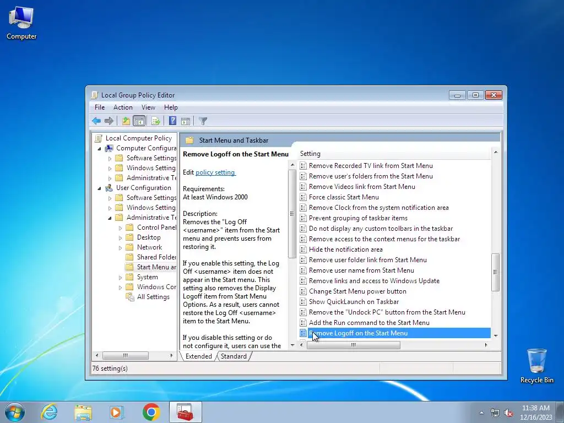Click the Back arrow toolbar icon
564x423 pixels.
(96, 121)
